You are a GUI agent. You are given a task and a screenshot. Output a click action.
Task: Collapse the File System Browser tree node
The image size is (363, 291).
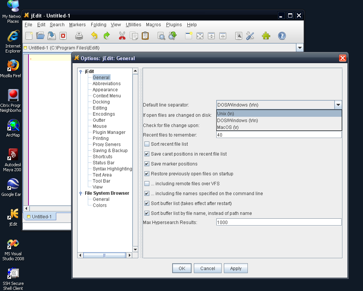pyautogui.click(x=81, y=193)
